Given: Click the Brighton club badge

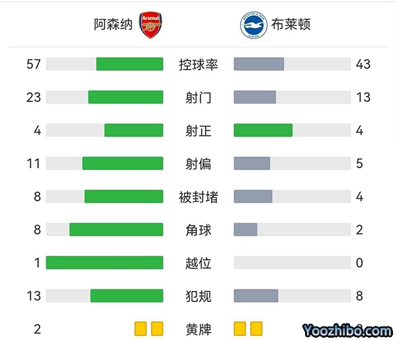Looking at the screenshot, I should coord(252,25).
